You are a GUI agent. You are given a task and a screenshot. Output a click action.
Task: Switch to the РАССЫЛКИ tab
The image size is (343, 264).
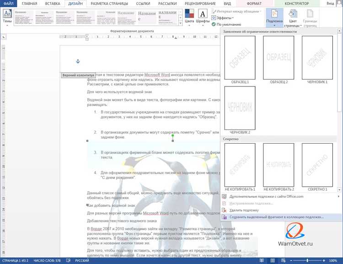click(167, 4)
